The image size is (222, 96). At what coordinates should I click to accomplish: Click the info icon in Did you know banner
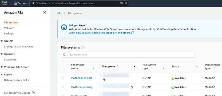point(64,27)
